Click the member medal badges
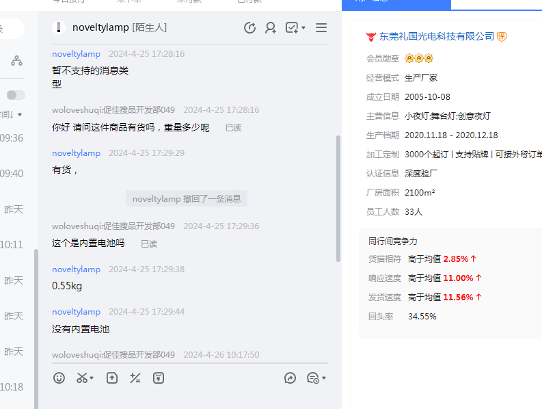542x409 pixels. [x=418, y=58]
